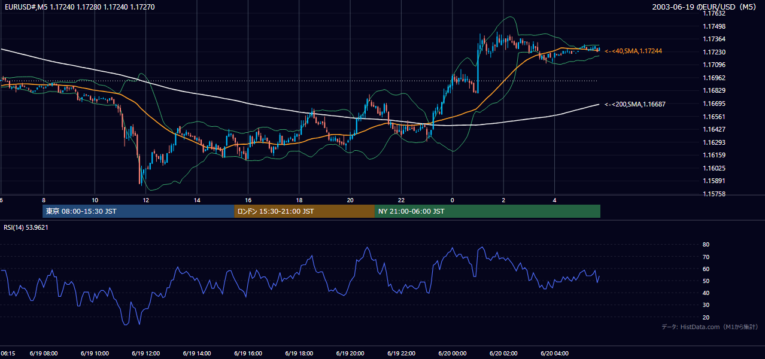Click price axis value 1.16695
The width and height of the screenshot is (765, 359).
click(714, 104)
